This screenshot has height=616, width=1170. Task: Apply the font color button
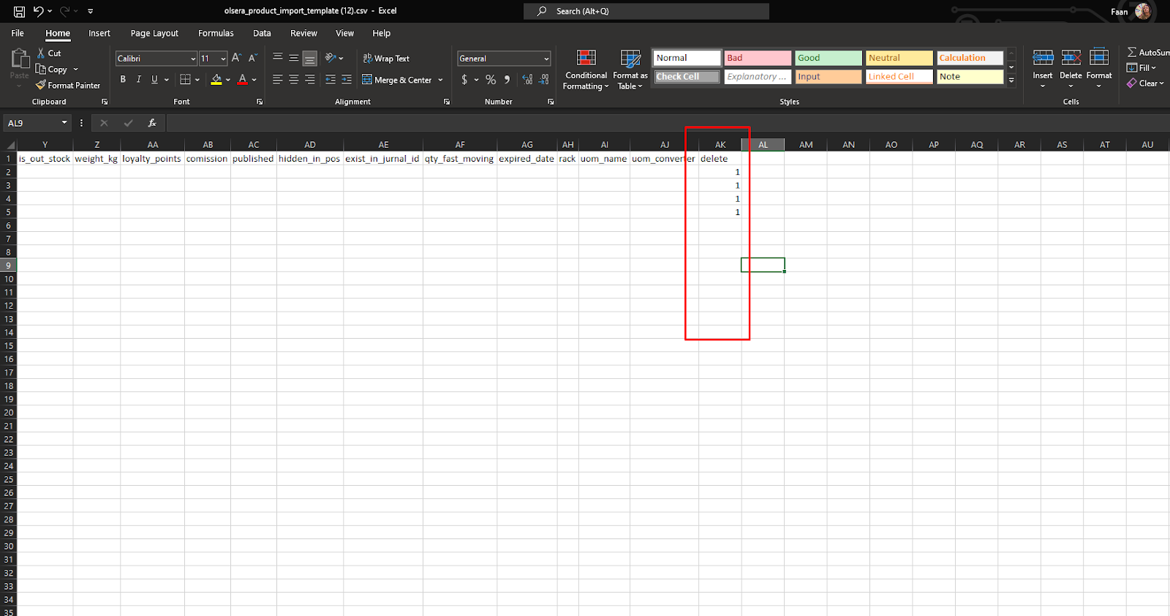(x=243, y=80)
